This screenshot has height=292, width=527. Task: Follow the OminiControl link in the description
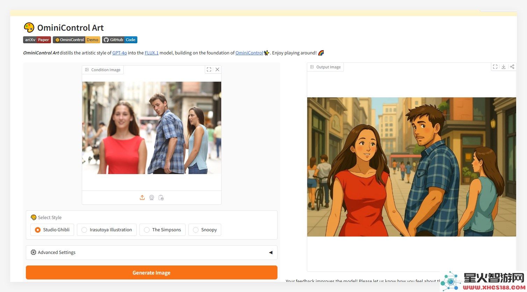click(x=249, y=53)
